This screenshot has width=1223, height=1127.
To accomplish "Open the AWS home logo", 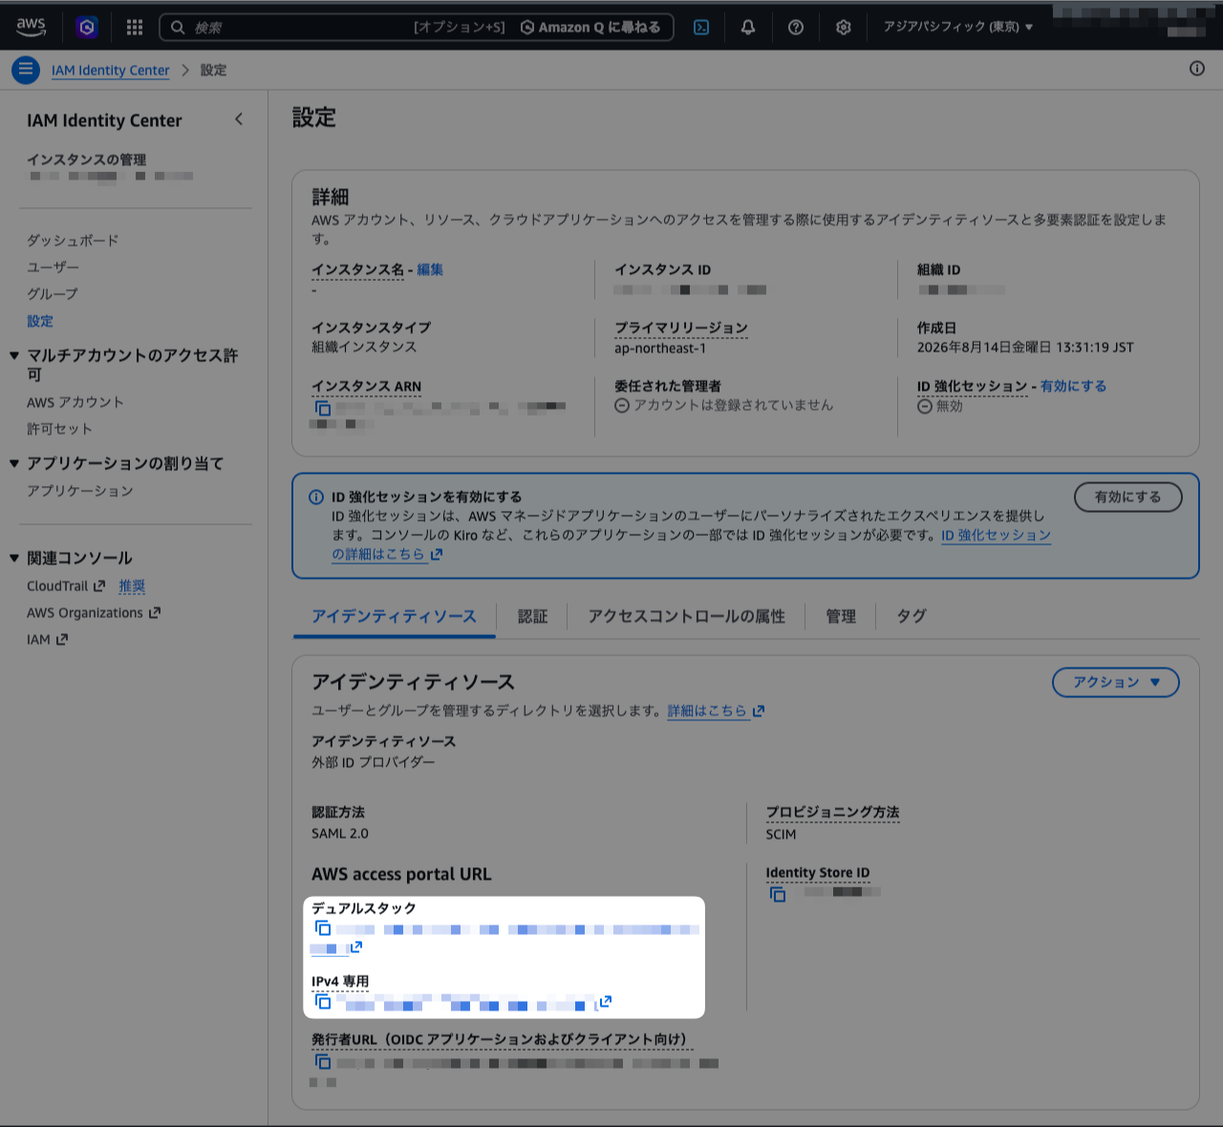I will click(31, 27).
